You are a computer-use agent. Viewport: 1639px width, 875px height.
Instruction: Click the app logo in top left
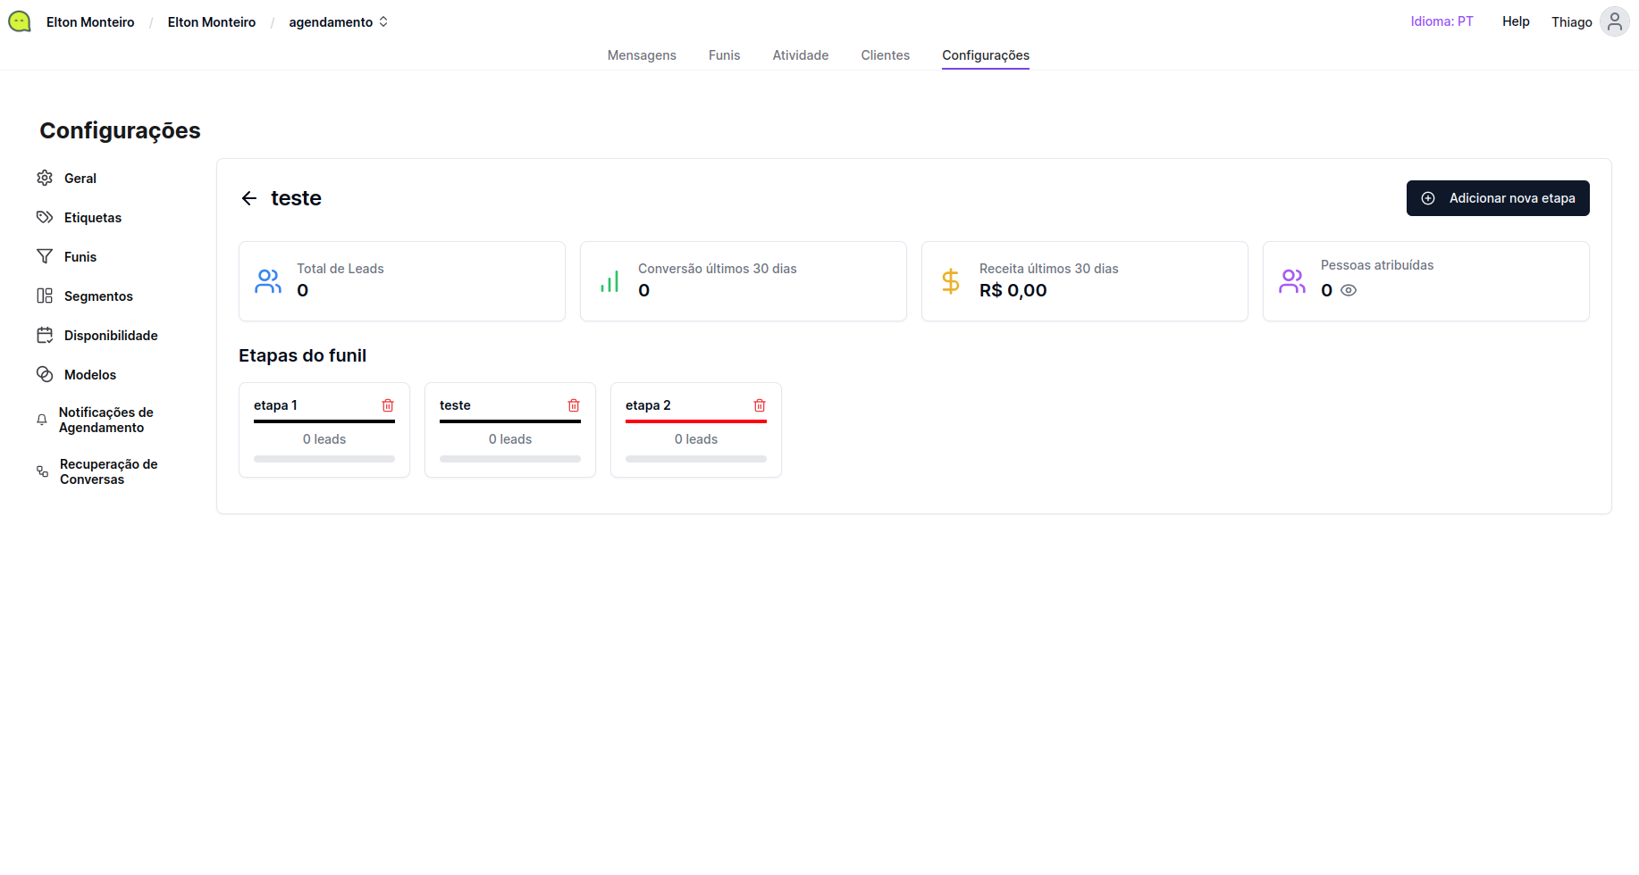coord(20,21)
